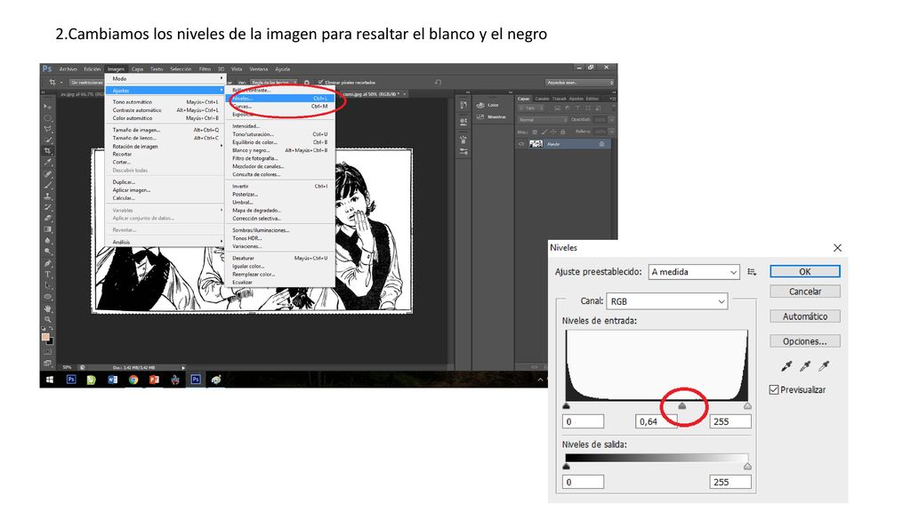Toggle Eliminar píxeles recortados checkbox

(320, 83)
